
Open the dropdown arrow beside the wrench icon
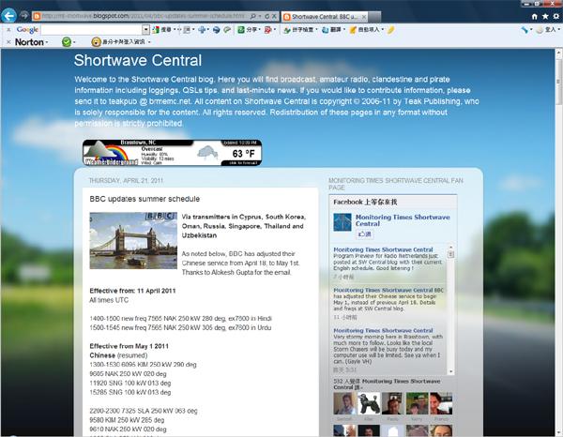pyautogui.click(x=531, y=30)
